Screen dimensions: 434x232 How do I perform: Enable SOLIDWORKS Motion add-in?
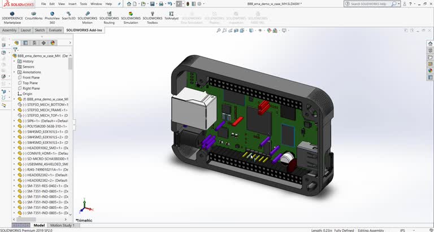click(87, 17)
